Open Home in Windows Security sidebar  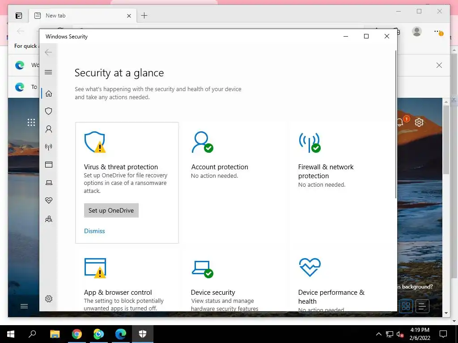click(x=49, y=94)
